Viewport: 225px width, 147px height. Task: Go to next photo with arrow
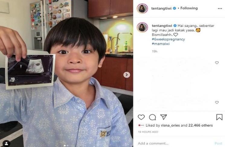tap(127, 75)
